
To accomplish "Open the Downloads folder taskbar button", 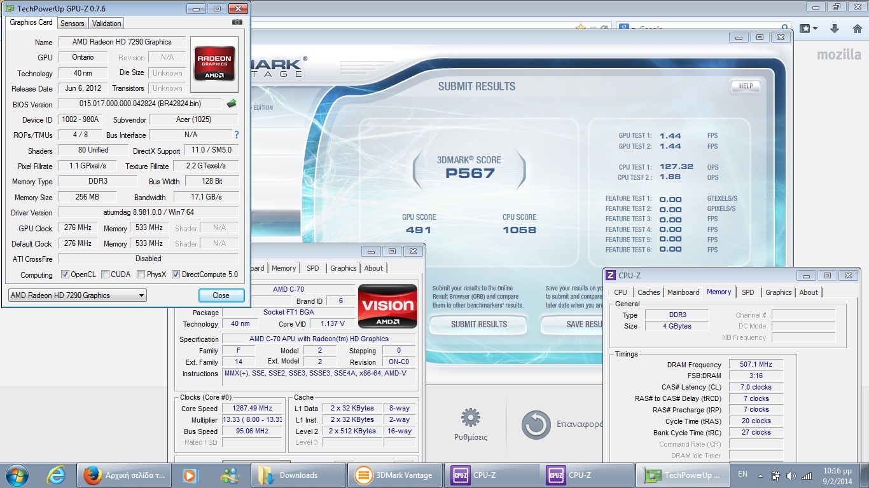I will 298,475.
